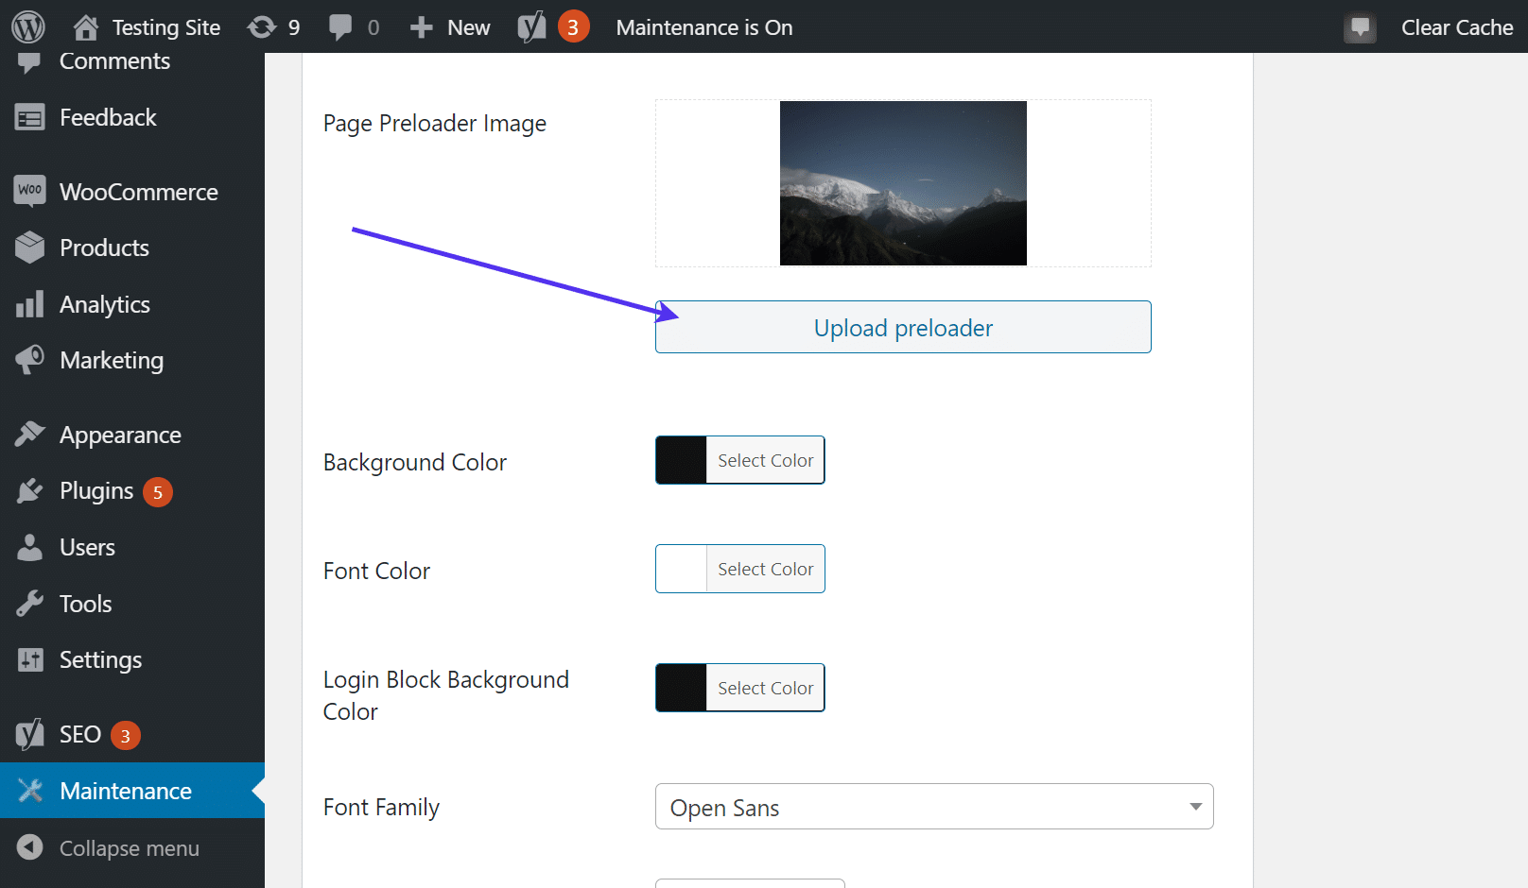Image resolution: width=1528 pixels, height=888 pixels.
Task: Click the mountain preloader image preview
Action: tap(902, 182)
